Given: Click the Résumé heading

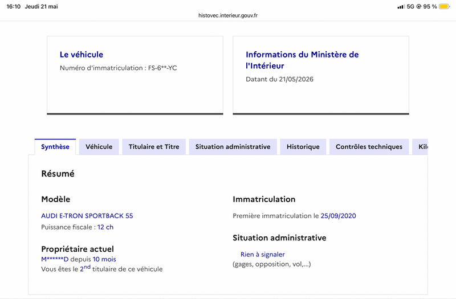Looking at the screenshot, I should coord(58,174).
